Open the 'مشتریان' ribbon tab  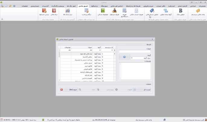click(202, 6)
